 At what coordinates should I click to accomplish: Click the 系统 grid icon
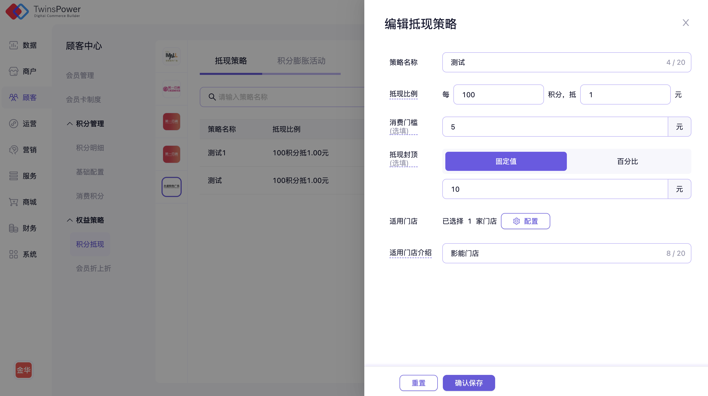pos(13,254)
